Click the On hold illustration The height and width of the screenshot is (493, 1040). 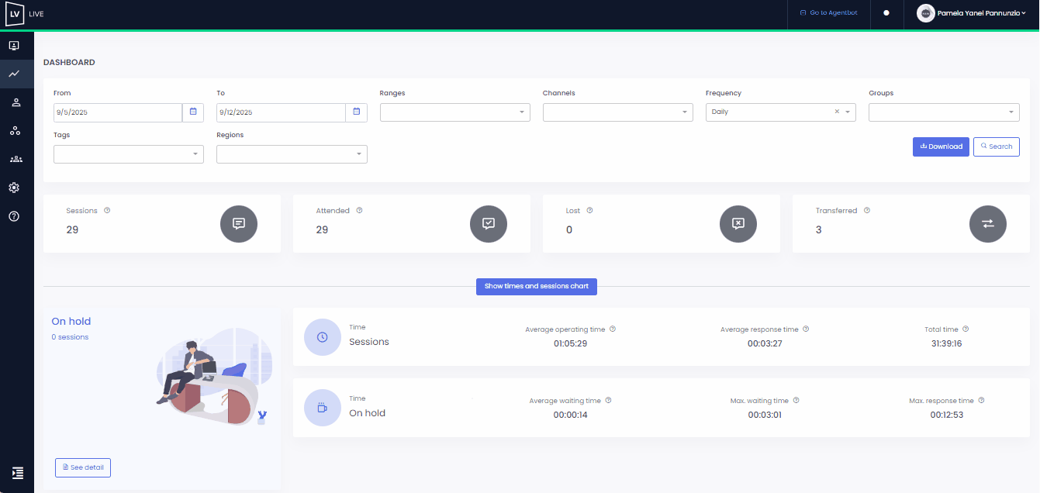click(x=214, y=377)
